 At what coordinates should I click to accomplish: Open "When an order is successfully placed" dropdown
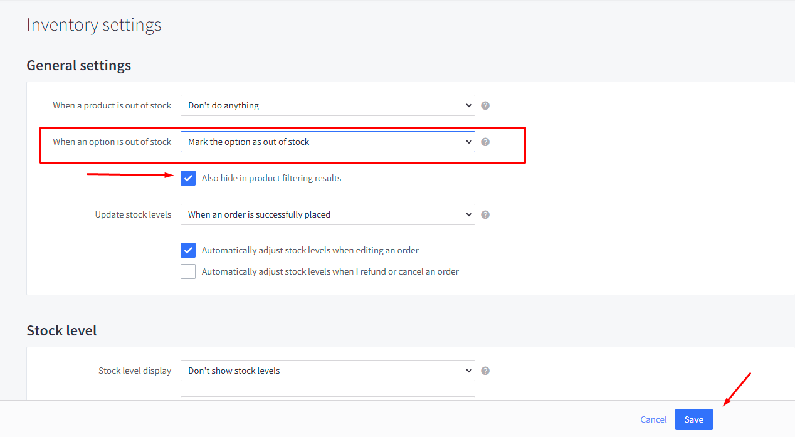pyautogui.click(x=327, y=214)
